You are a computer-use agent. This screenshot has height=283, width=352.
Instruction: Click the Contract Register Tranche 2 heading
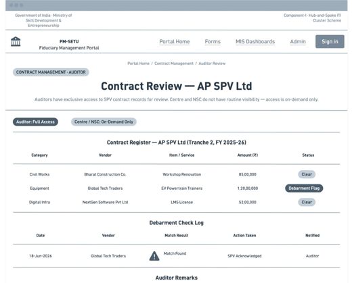(177, 143)
